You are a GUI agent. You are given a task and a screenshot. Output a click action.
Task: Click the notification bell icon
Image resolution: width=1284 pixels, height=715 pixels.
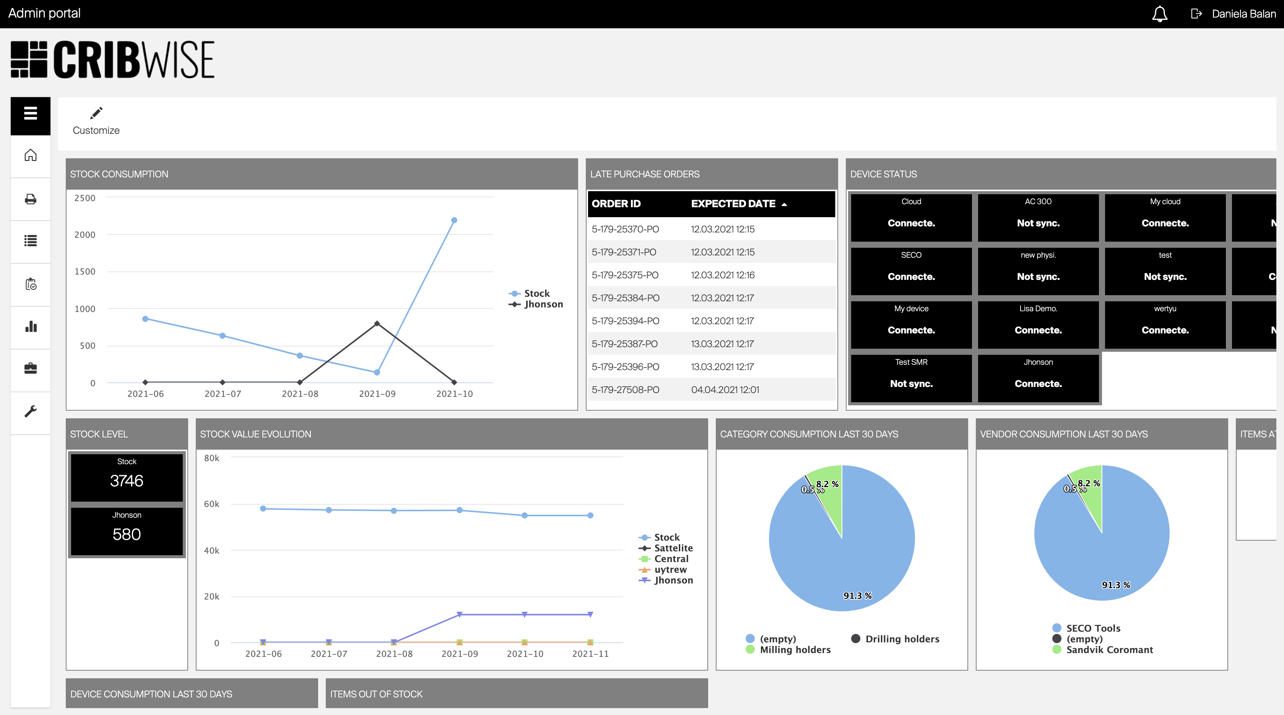pyautogui.click(x=1159, y=14)
